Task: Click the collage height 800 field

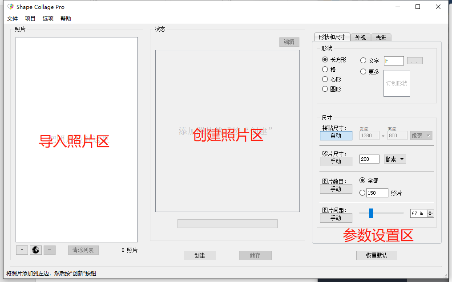Action: coord(397,135)
